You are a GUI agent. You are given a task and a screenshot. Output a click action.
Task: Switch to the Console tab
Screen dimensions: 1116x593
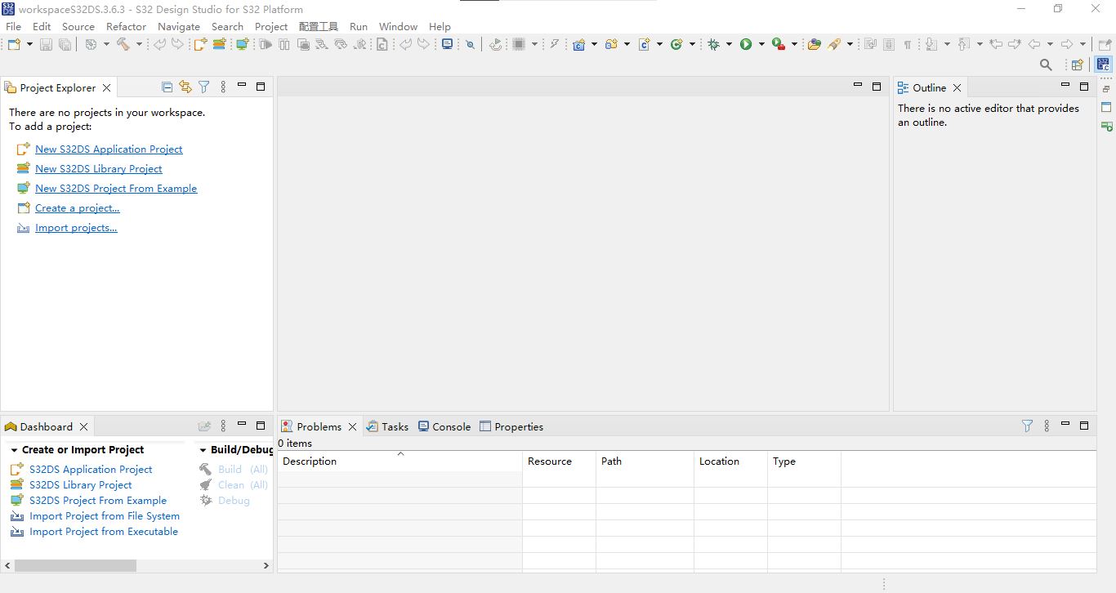coord(444,426)
